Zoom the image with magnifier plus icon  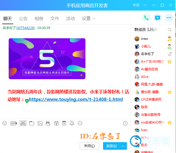82,75
